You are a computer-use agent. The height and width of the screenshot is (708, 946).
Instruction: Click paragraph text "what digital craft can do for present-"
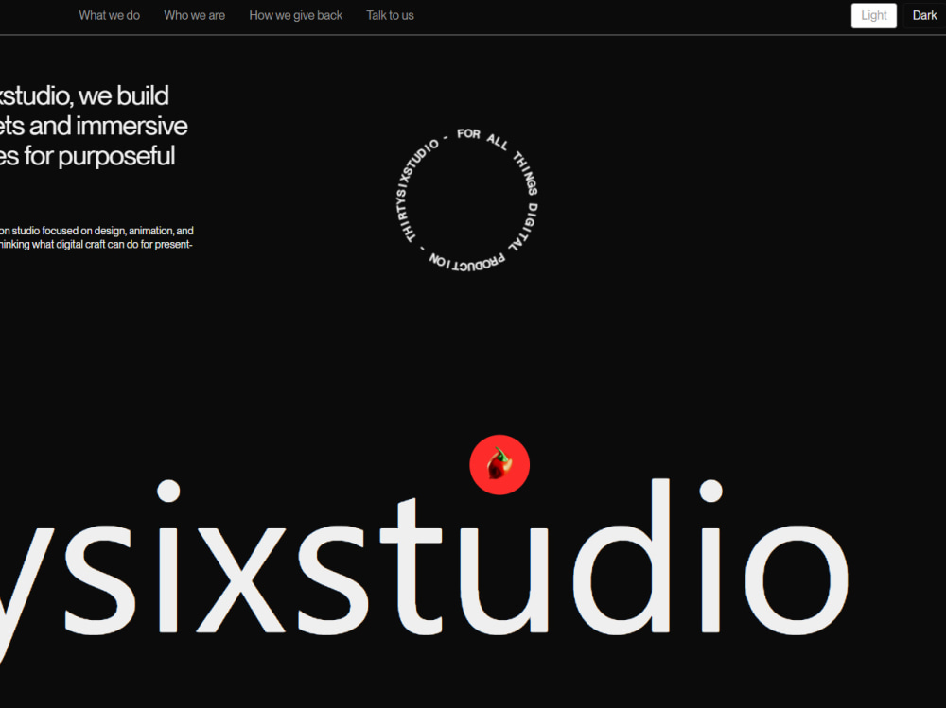(113, 245)
